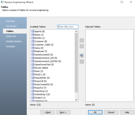Click the remove-all-tables double left arrow icon
The width and height of the screenshot is (135, 115).
coord(82,62)
